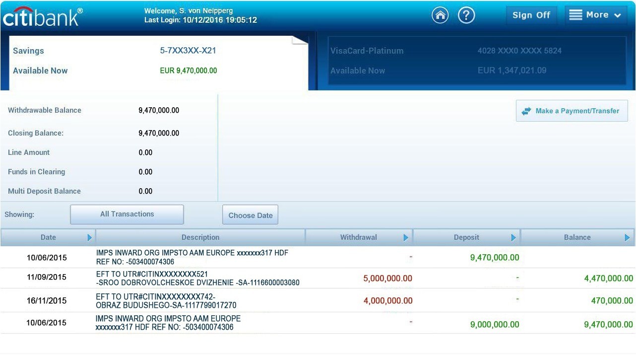Click the Citibank logo
The image size is (636, 355).
(x=43, y=16)
